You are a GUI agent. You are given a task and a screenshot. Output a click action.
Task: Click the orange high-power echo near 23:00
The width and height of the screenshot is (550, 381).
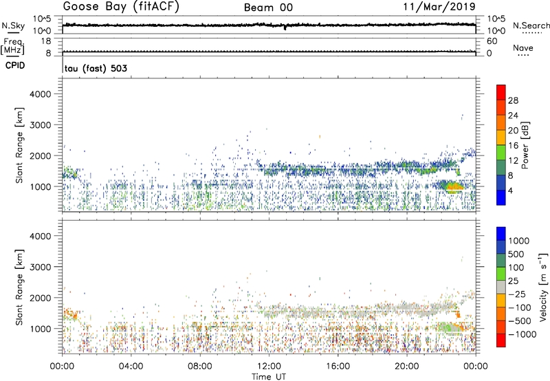[454, 188]
